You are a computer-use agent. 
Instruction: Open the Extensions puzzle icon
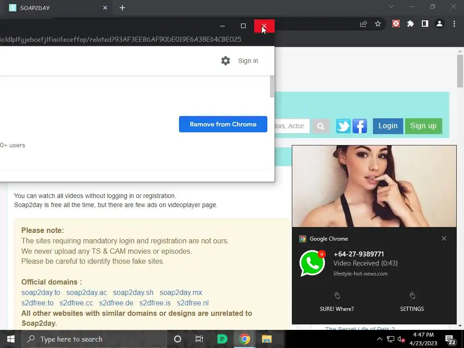[x=411, y=24]
